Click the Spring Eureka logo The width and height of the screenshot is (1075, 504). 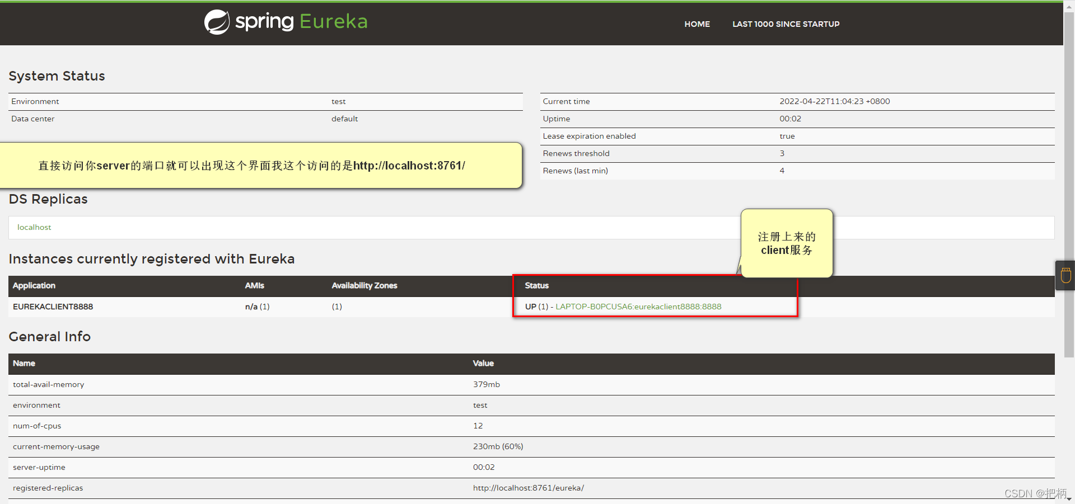pos(285,21)
